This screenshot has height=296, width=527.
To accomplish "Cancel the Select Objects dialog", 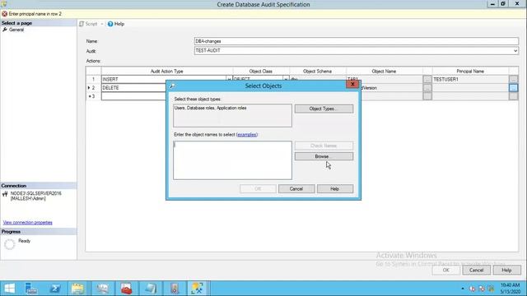I will coord(296,189).
